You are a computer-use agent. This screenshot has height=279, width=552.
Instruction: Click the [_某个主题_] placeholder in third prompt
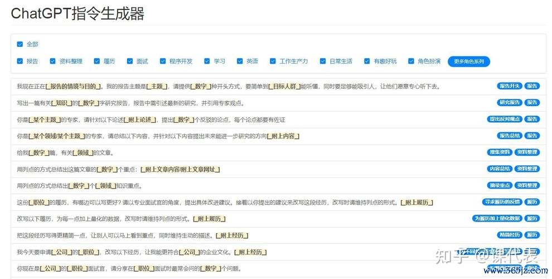45,120
